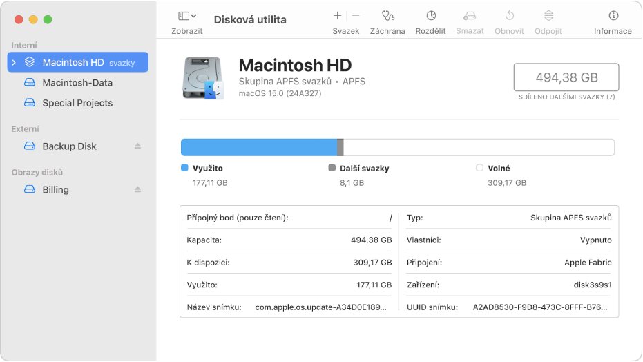The image size is (643, 362).
Task: Click the Využito blue legend swatch
Action: [x=184, y=168]
